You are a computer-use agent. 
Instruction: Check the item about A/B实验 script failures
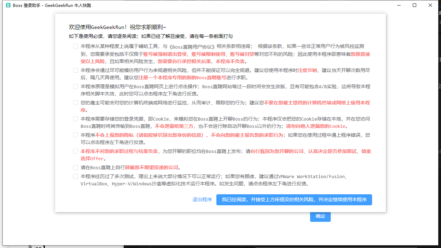click(x=75, y=86)
